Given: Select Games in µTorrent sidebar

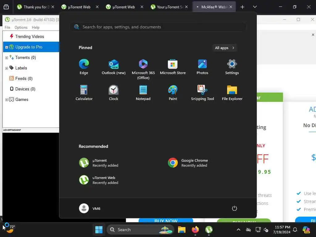Looking at the screenshot, I should [22, 100].
